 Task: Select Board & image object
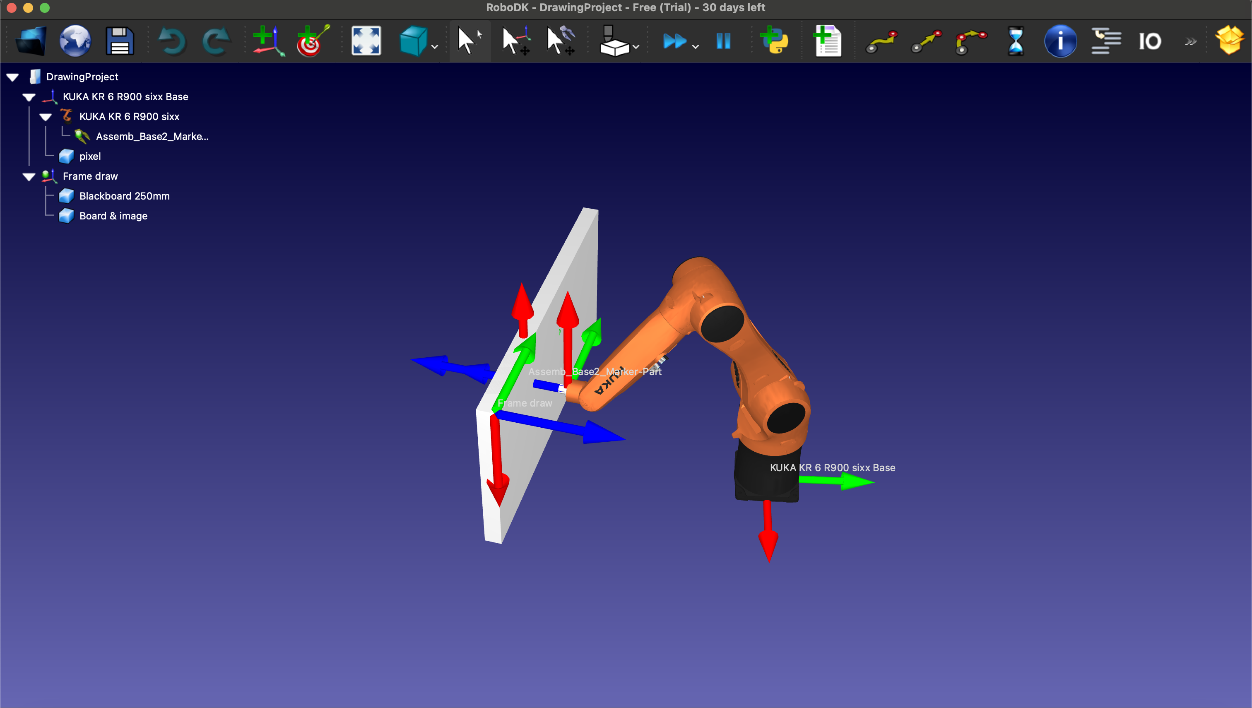click(113, 217)
